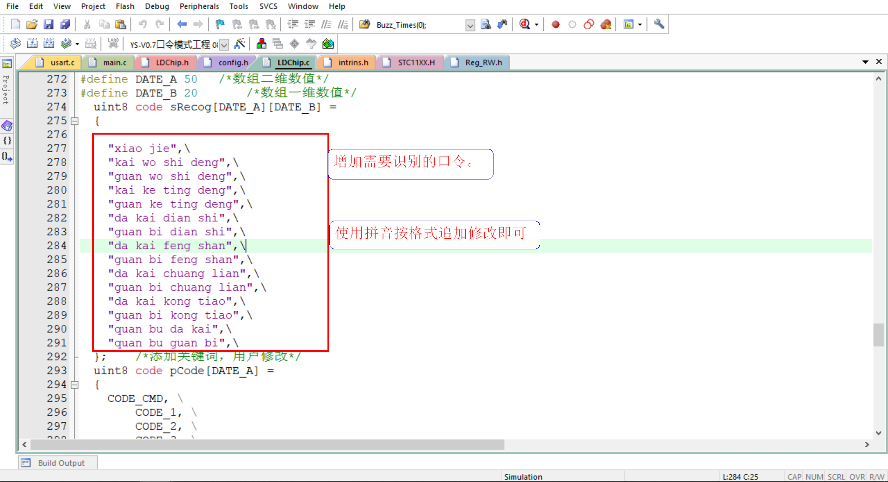
Task: Open the Configuration wrench dialog
Action: pyautogui.click(x=659, y=24)
